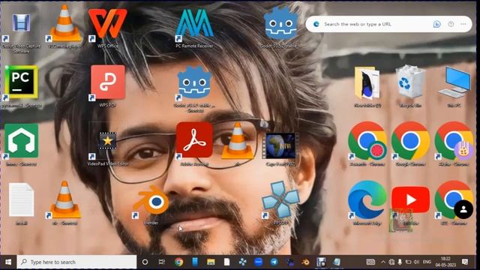
Task: Show hidden system tray icons chevron
Action: point(383,262)
